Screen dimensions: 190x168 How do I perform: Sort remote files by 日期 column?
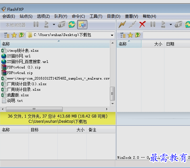(x=177, y=44)
